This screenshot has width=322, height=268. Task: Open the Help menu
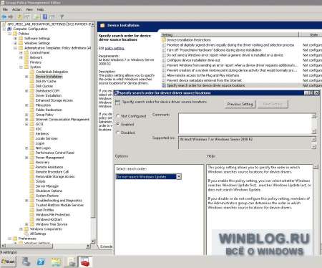coord(40,9)
